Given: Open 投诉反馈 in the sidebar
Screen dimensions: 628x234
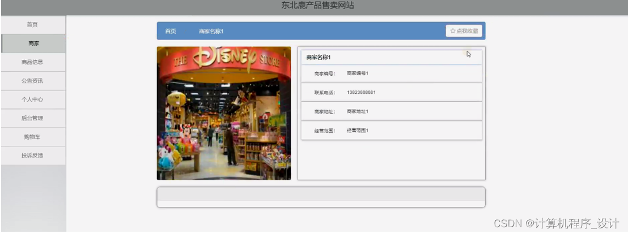Looking at the screenshot, I should 33,156.
